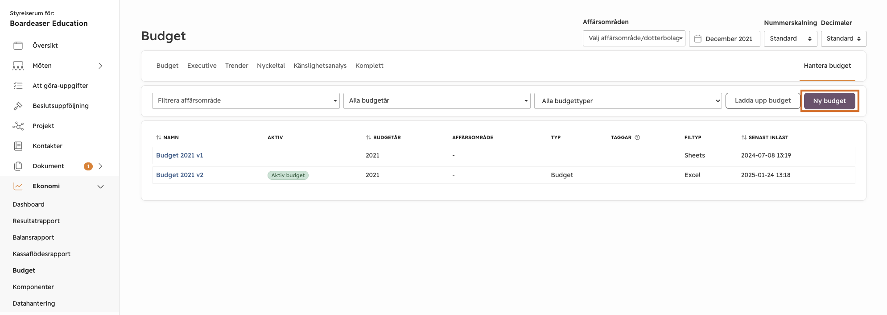Viewport: 887px width, 315px height.
Task: Sort by Senast inläst column arrows
Action: point(744,137)
